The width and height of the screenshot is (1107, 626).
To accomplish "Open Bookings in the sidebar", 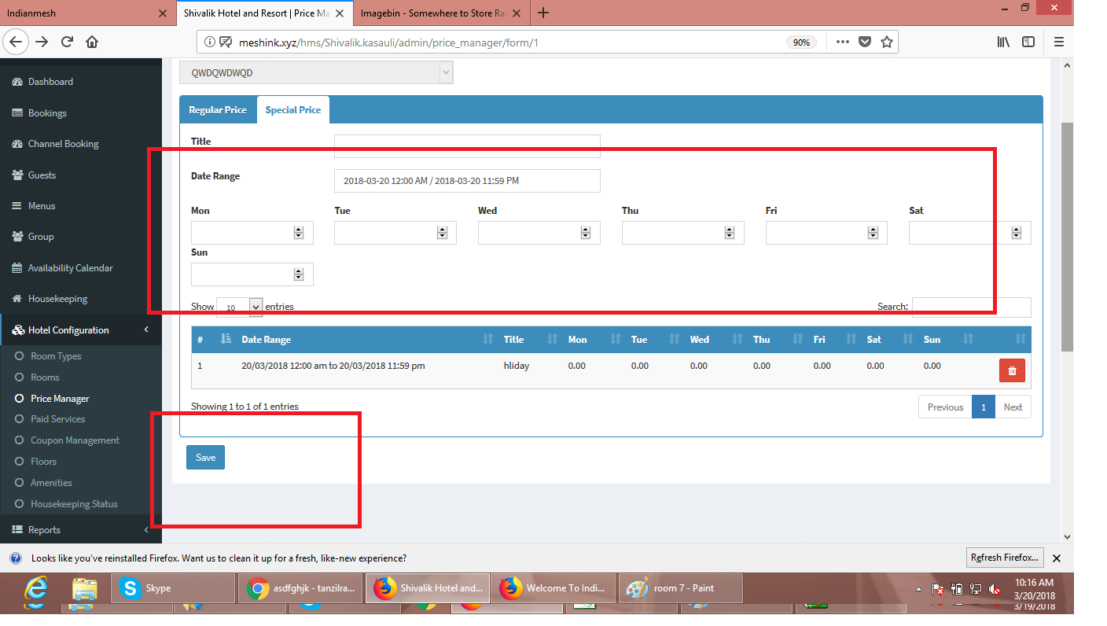I will click(x=47, y=113).
